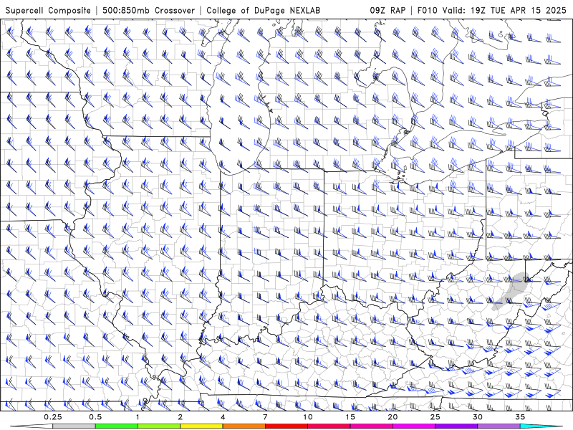
Task: Click the '09Z RAP' model run label
Action: pyautogui.click(x=387, y=10)
